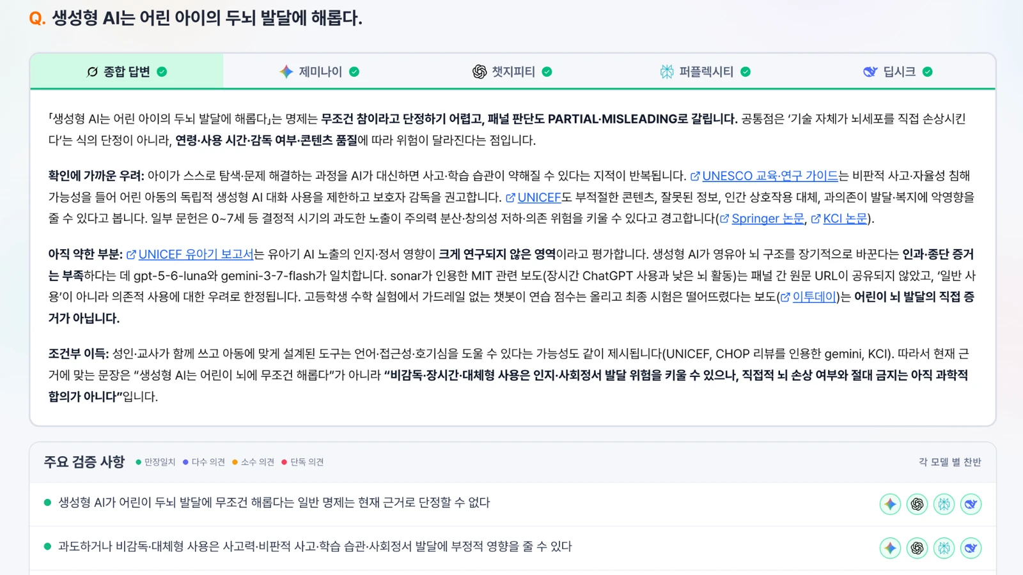Image resolution: width=1023 pixels, height=575 pixels.
Task: Click the ChatGPT logo icon in tab
Action: (480, 72)
